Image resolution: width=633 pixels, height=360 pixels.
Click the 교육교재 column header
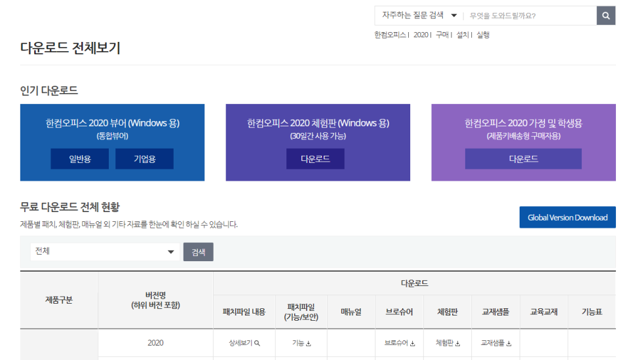point(544,312)
